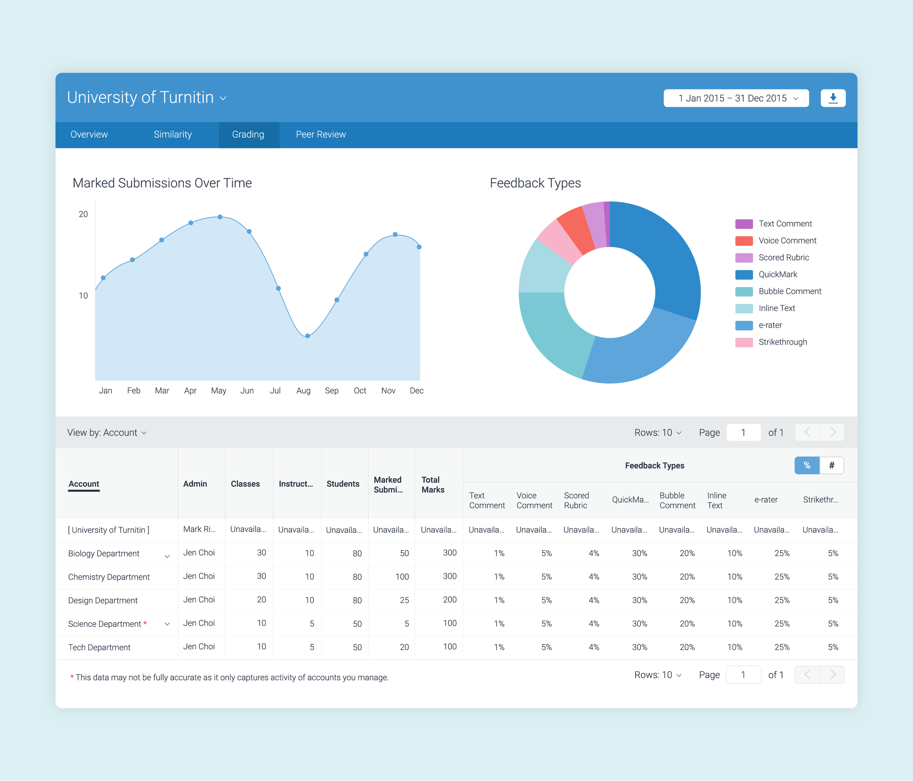Sort by the Students column header
The image size is (913, 781).
[x=343, y=484]
